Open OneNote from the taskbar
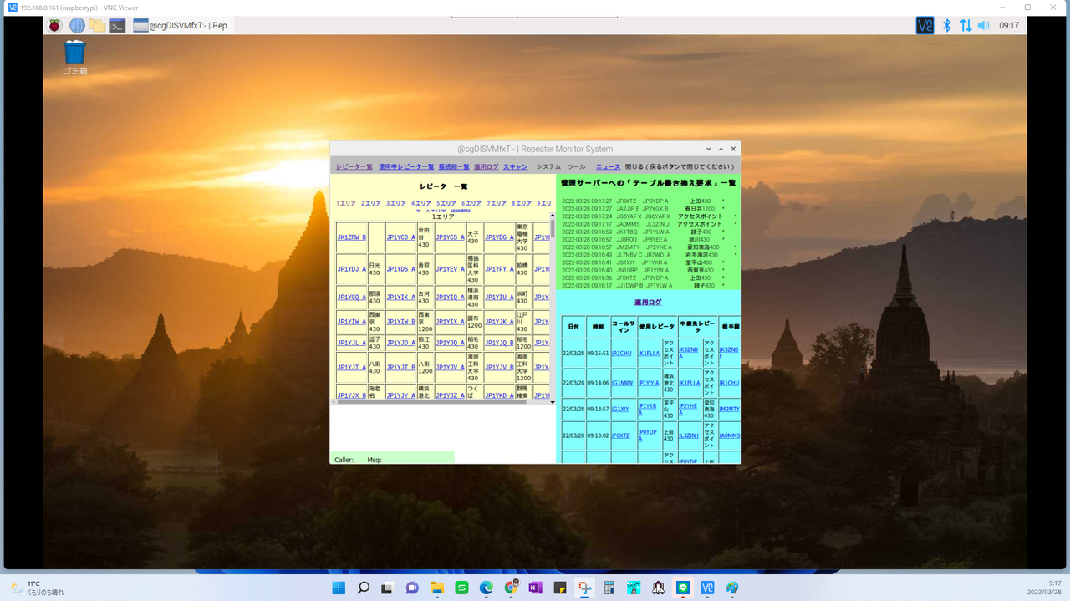 [535, 588]
